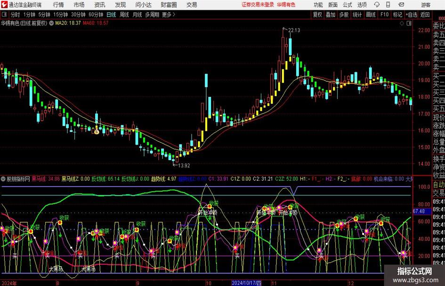Open the 多周期 multi-period view
This screenshot has height=286, width=445.
[152, 15]
